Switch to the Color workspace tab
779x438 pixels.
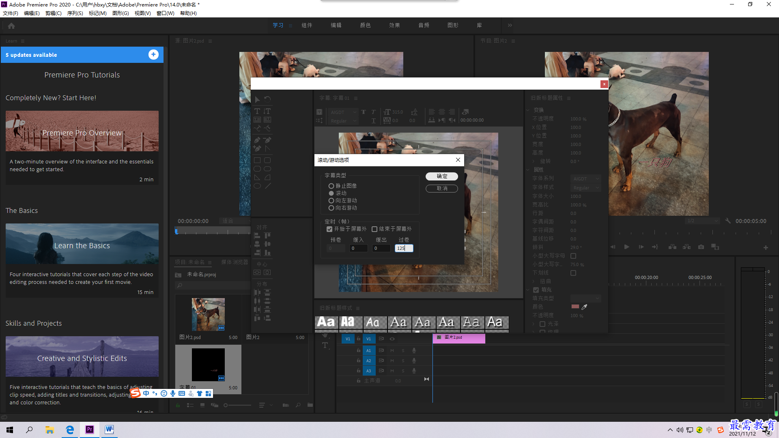click(x=366, y=25)
